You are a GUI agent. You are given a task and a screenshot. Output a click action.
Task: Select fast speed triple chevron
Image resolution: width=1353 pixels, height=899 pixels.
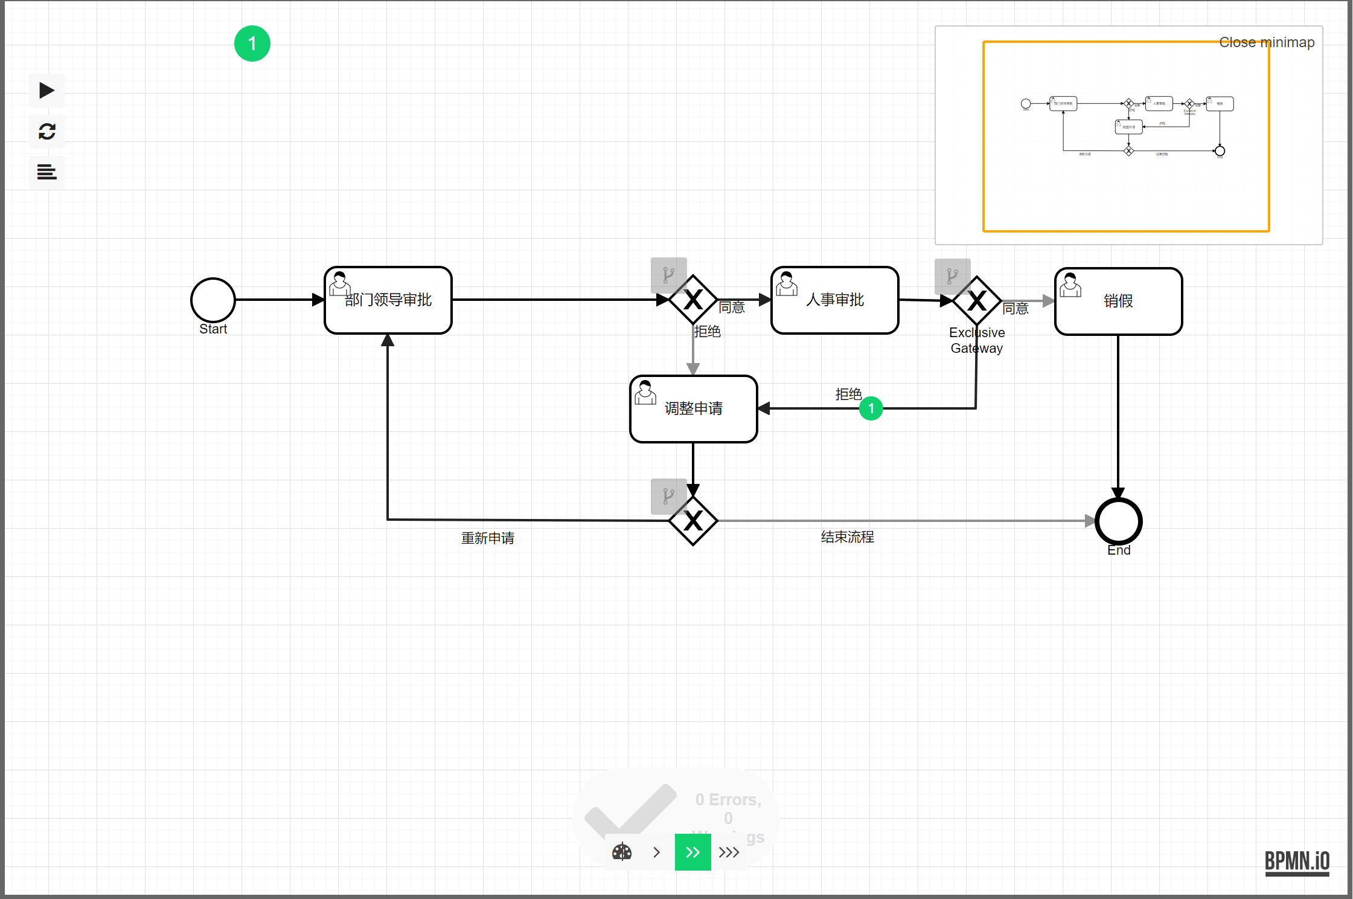click(729, 852)
